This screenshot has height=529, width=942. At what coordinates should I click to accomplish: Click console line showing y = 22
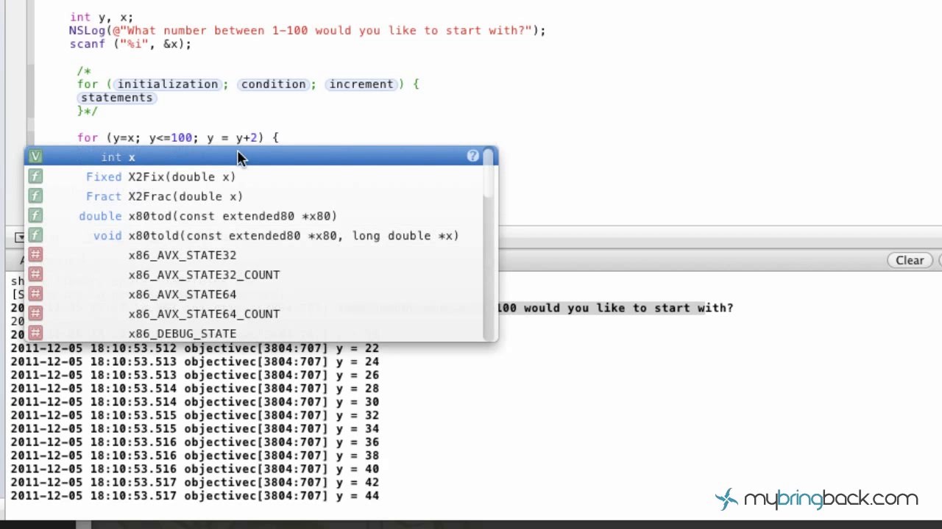195,348
